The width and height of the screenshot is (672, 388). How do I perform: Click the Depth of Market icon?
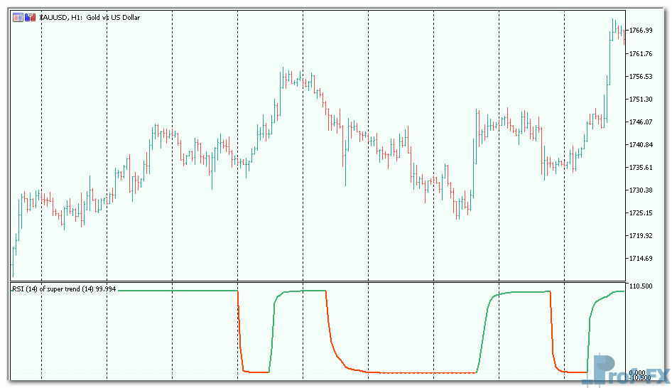pyautogui.click(x=30, y=17)
